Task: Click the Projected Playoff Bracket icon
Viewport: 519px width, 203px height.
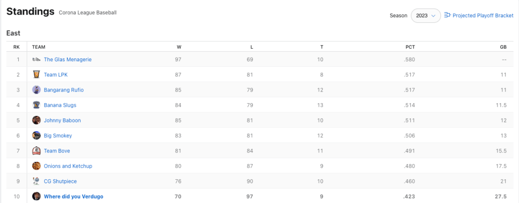Action: point(447,15)
